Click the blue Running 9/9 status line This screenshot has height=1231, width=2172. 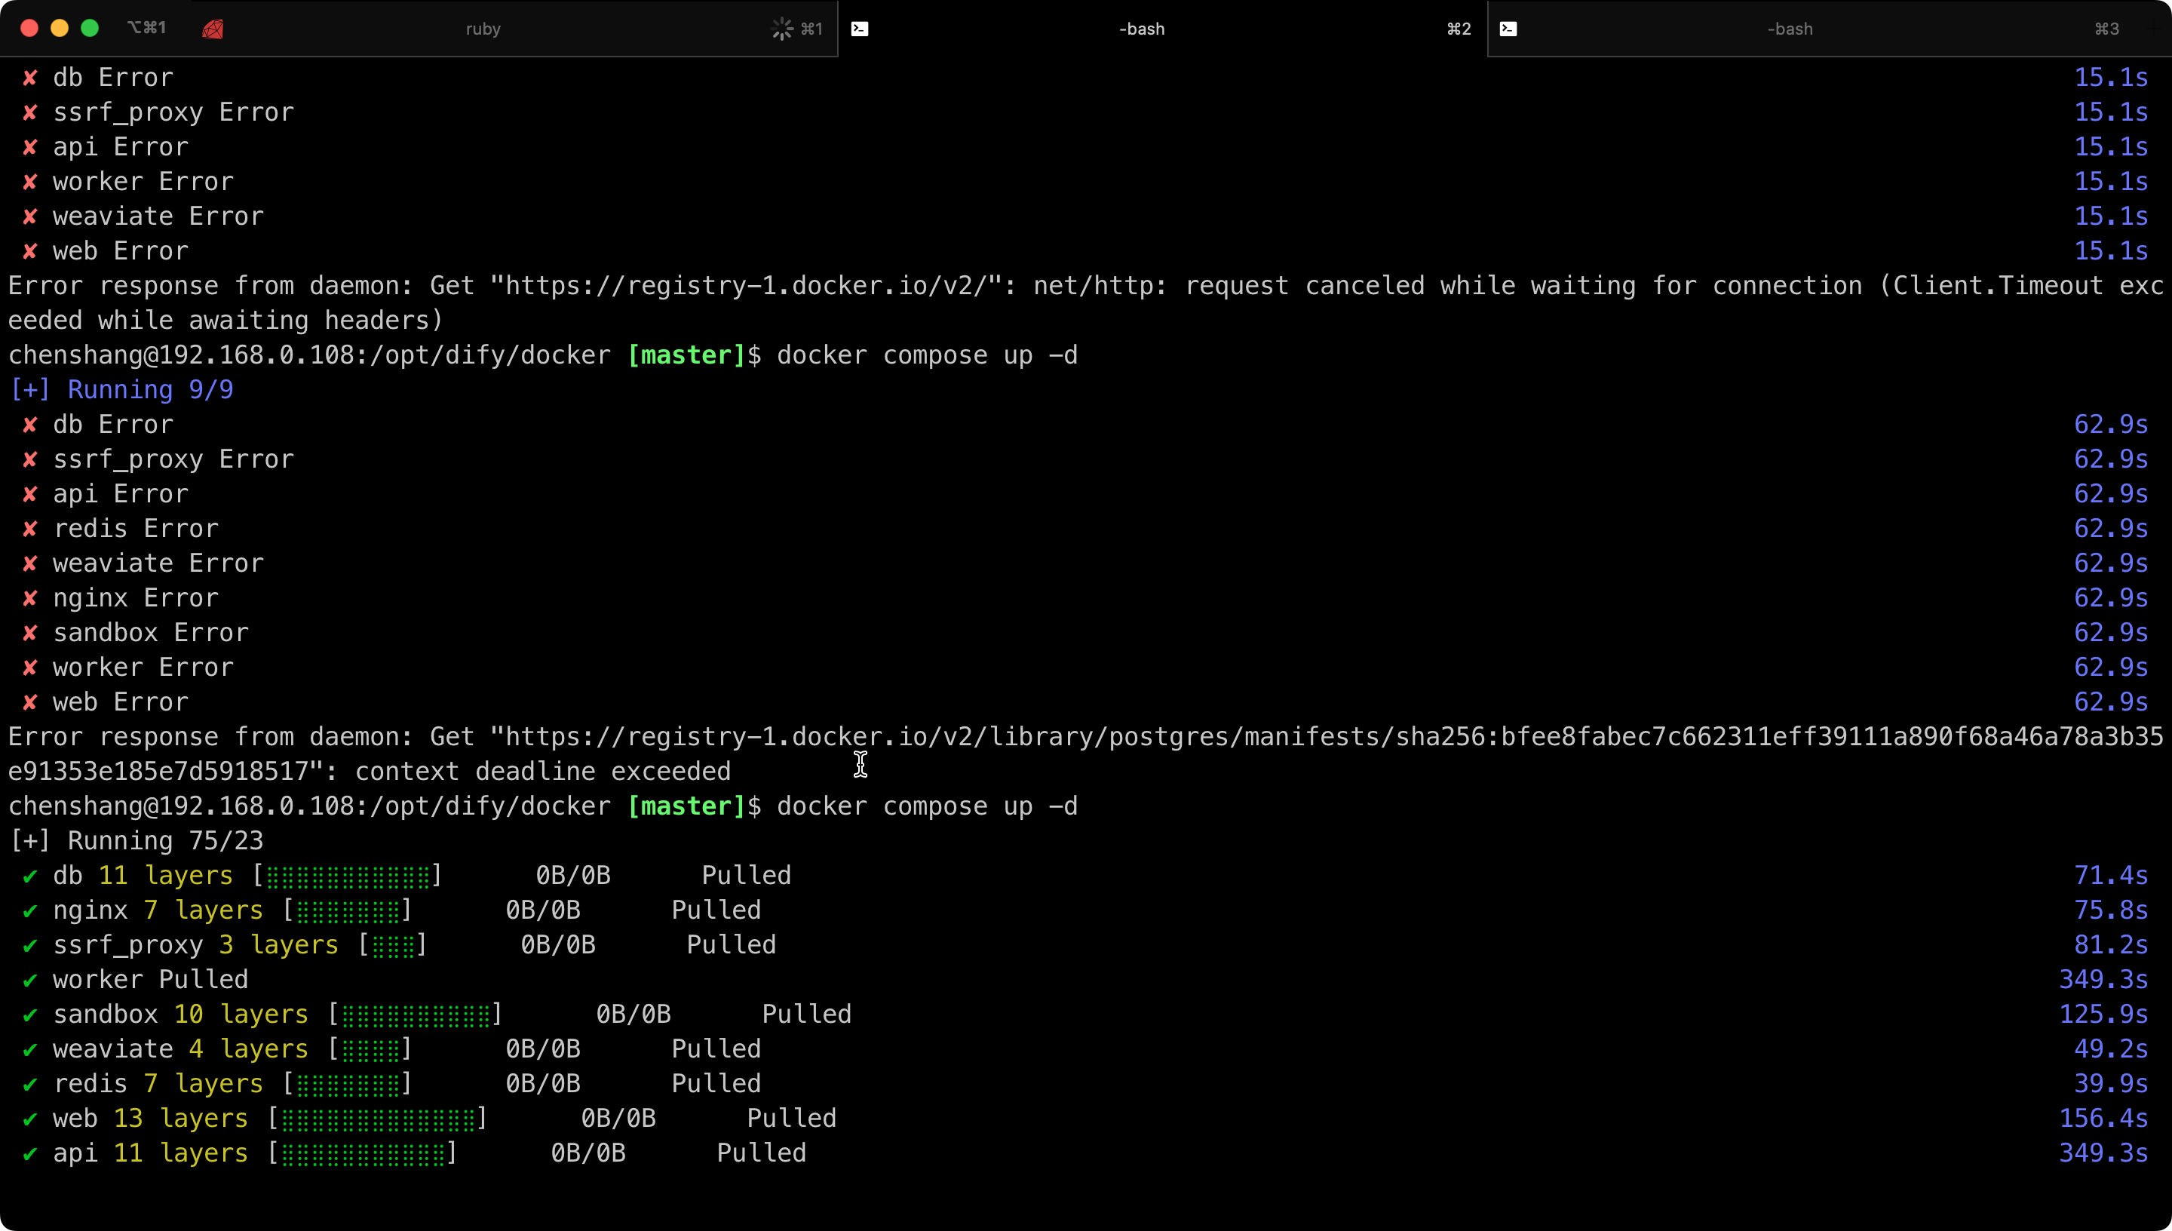pyautogui.click(x=121, y=390)
